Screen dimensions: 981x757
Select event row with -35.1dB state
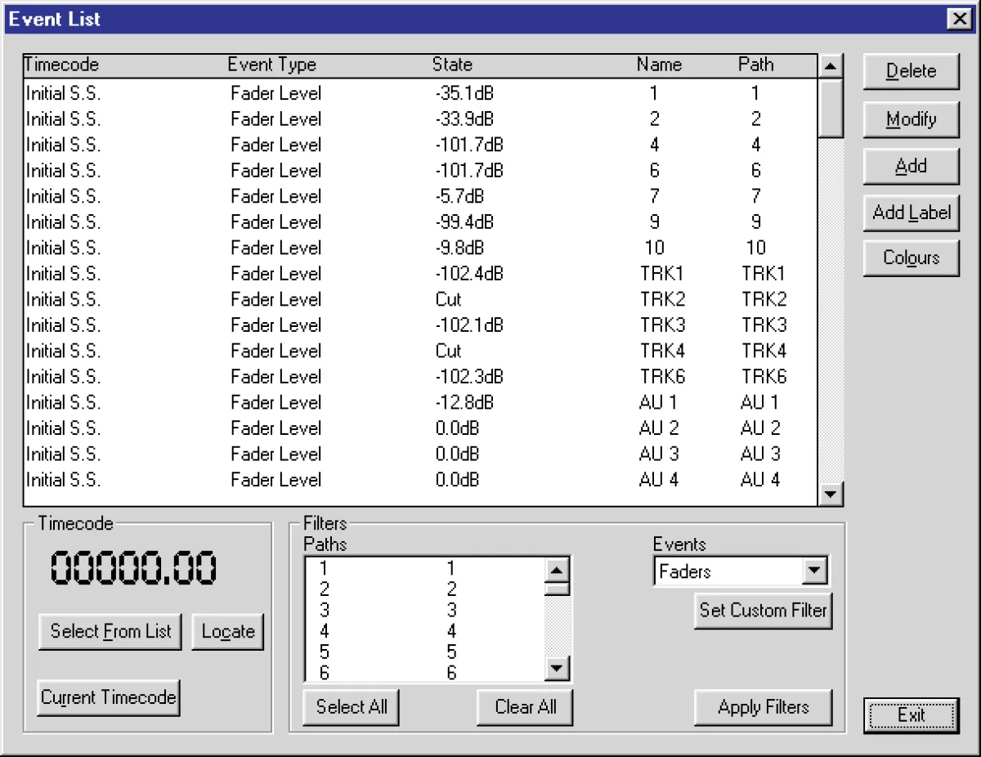420,93
